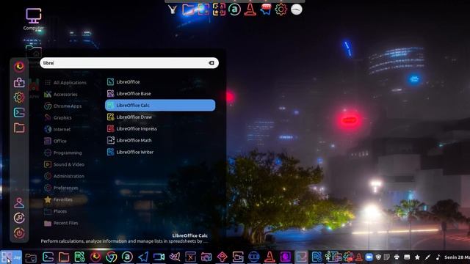This screenshot has height=264, width=470.
Task: Click the Computer desktop icon
Action: (x=33, y=19)
